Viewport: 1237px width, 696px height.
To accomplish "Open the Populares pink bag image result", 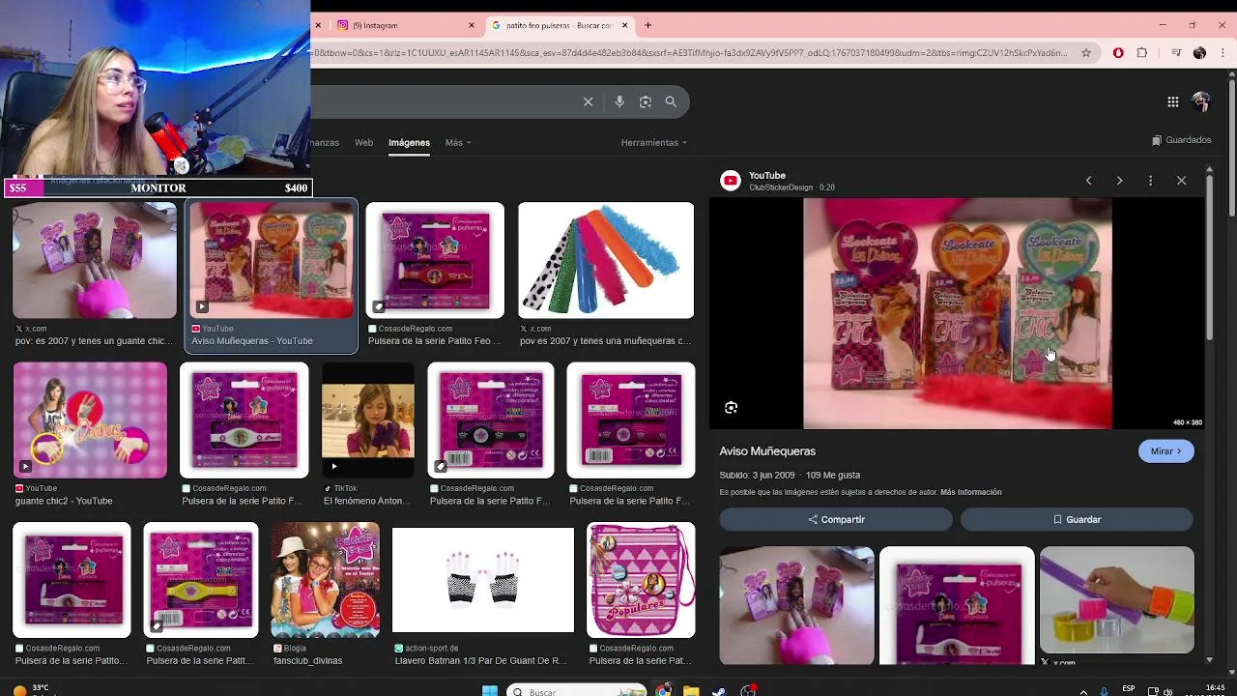I will (x=641, y=580).
